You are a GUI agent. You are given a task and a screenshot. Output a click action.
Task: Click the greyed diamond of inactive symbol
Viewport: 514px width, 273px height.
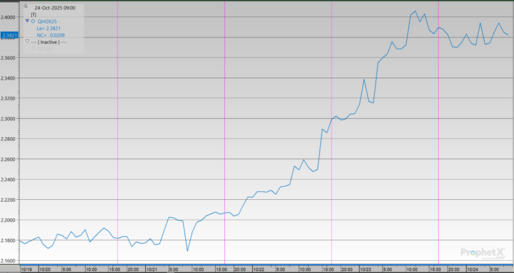click(33, 49)
